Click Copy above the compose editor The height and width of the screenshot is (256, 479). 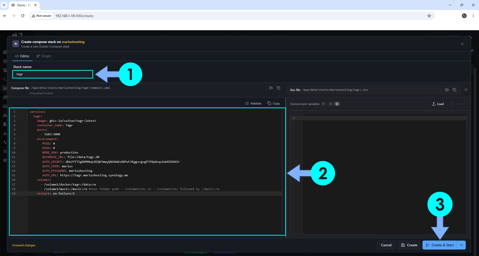coord(273,103)
